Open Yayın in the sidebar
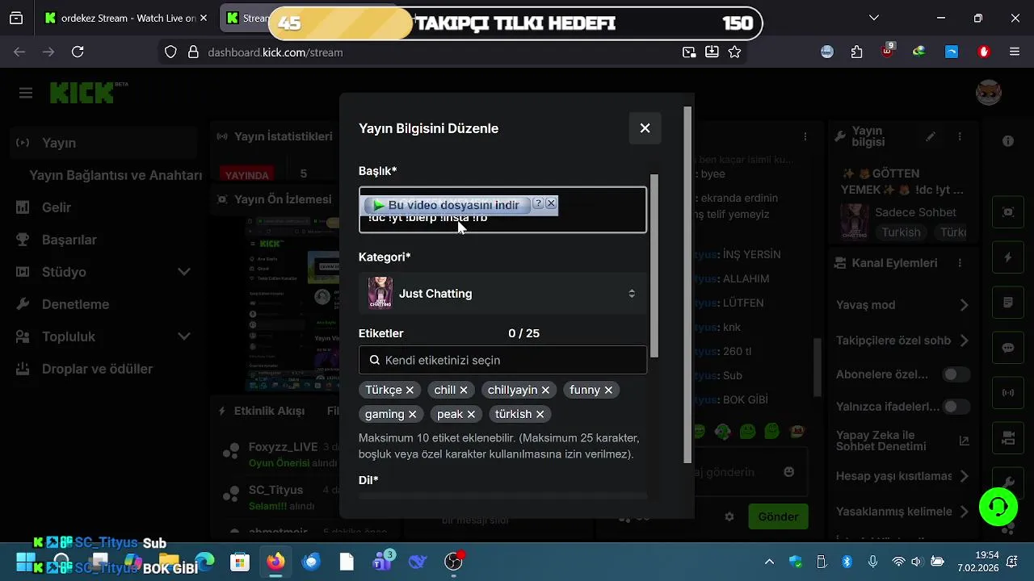1034x581 pixels. click(105, 143)
